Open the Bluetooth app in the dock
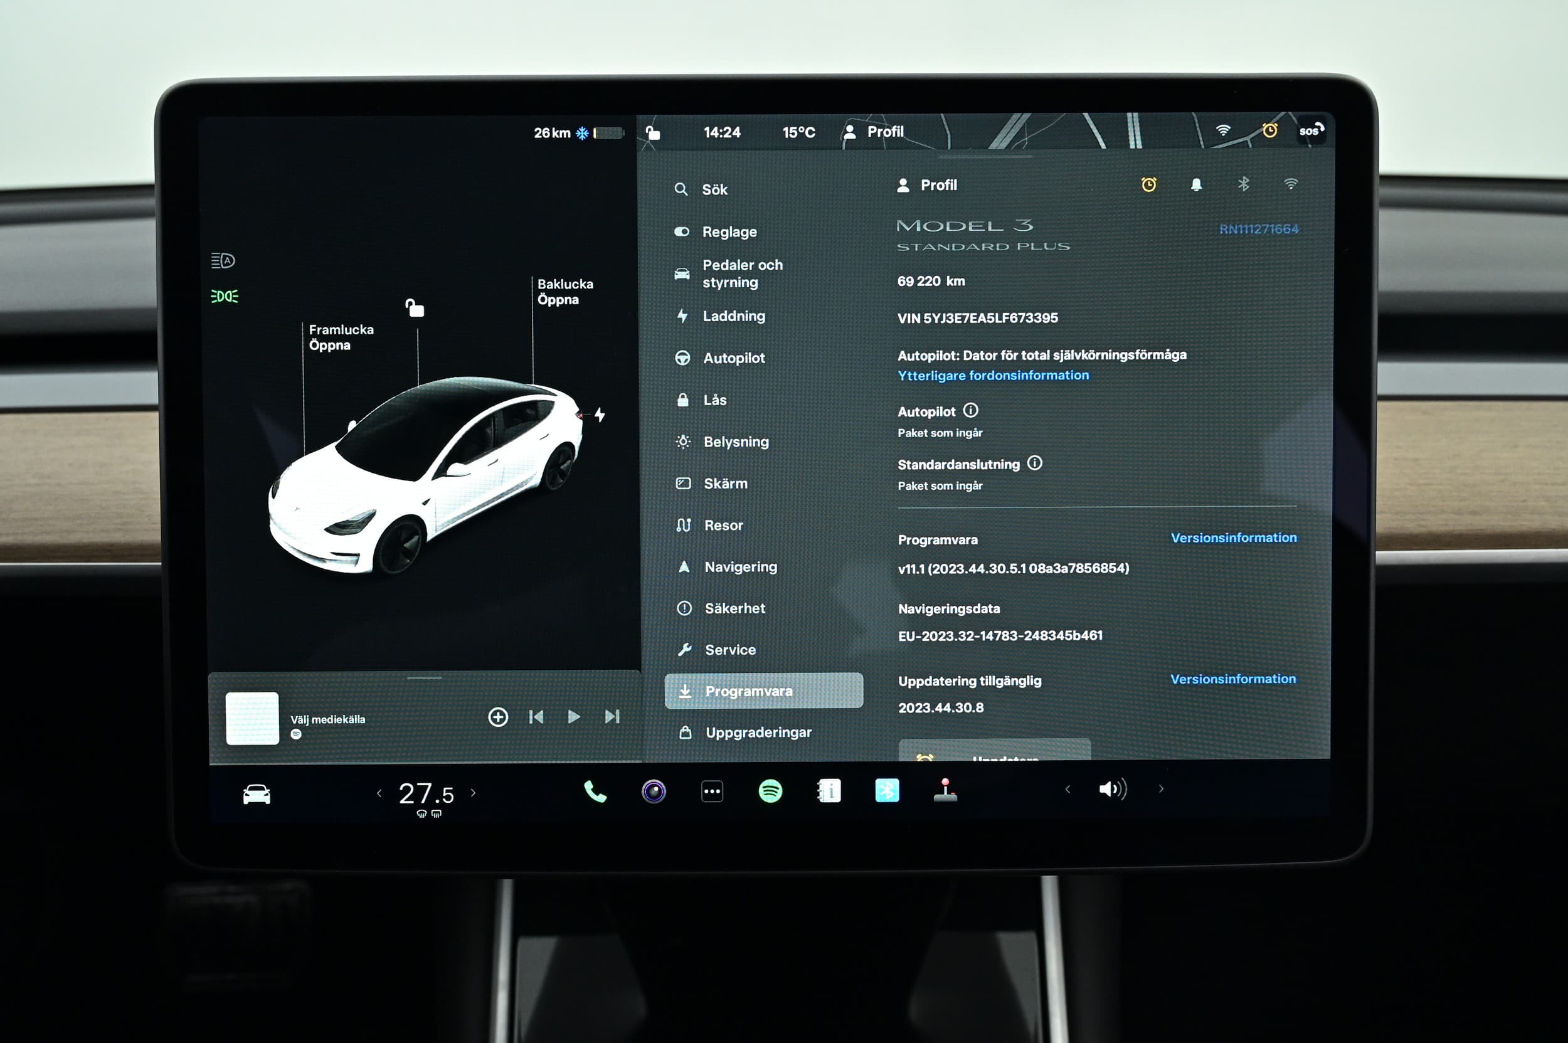Viewport: 1568px width, 1043px height. point(887,791)
